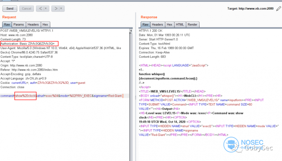Click the Accept: */* header line
Image resolution: width=282 pixels, height=161 pixels.
click(x=7, y=61)
